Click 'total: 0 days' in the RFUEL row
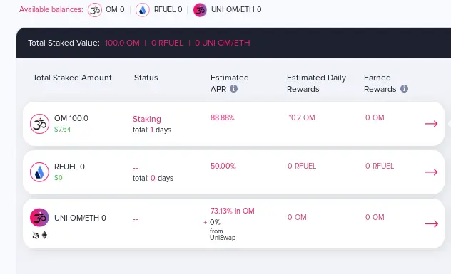 [153, 178]
